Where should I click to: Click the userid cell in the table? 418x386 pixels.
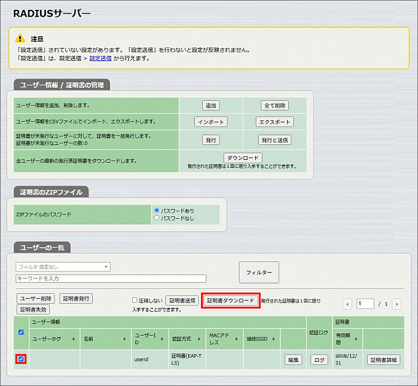click(x=150, y=360)
